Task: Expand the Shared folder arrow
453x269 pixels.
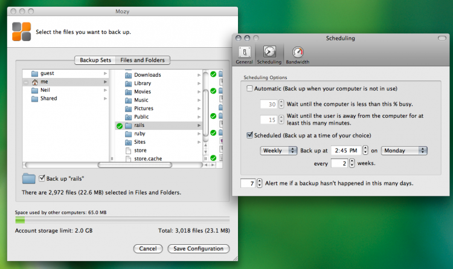Action: pyautogui.click(x=106, y=99)
